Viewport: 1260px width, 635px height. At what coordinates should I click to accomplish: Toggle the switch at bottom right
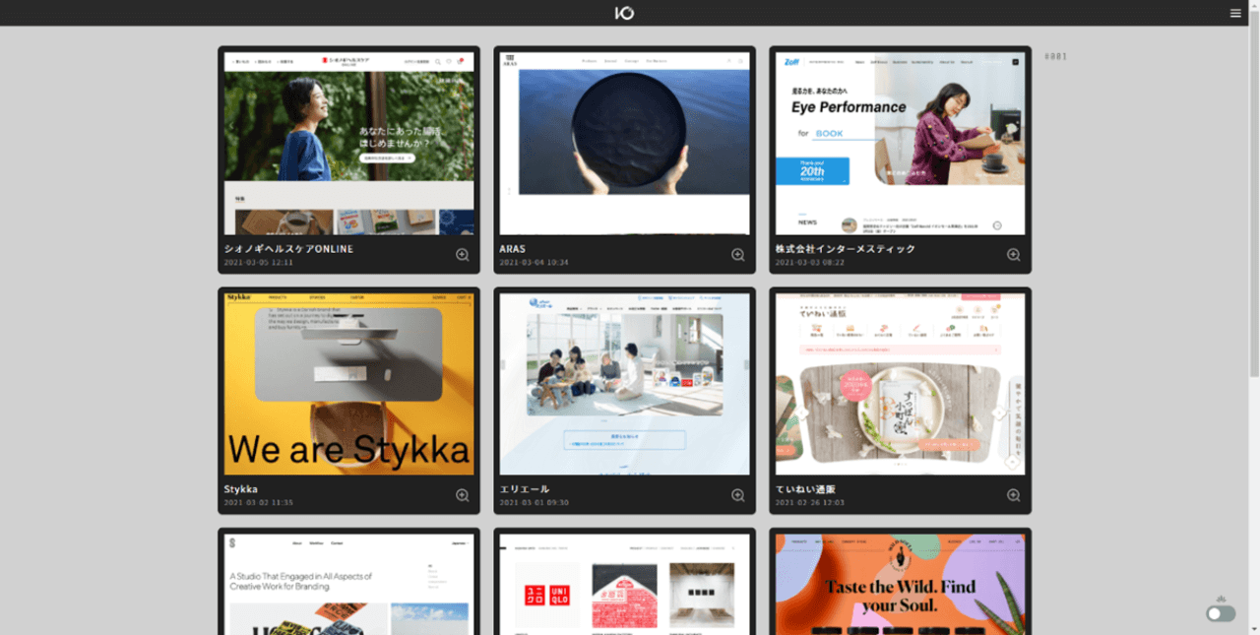(x=1221, y=613)
